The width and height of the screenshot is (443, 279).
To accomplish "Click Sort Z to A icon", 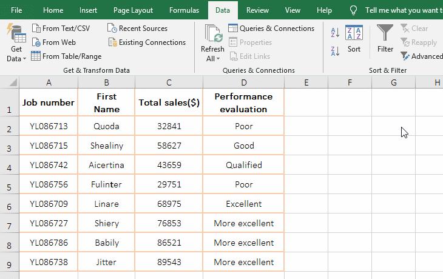I will click(x=335, y=51).
